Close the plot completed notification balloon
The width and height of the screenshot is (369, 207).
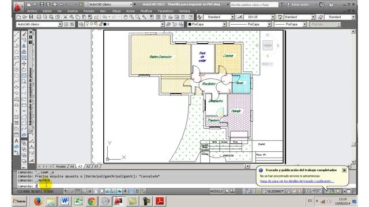pos(344,170)
